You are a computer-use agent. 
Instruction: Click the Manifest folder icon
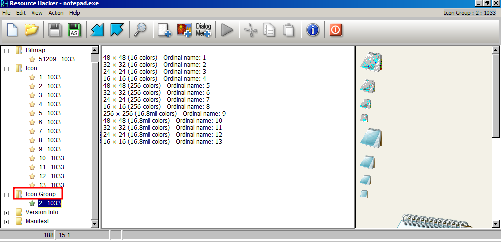click(x=19, y=221)
